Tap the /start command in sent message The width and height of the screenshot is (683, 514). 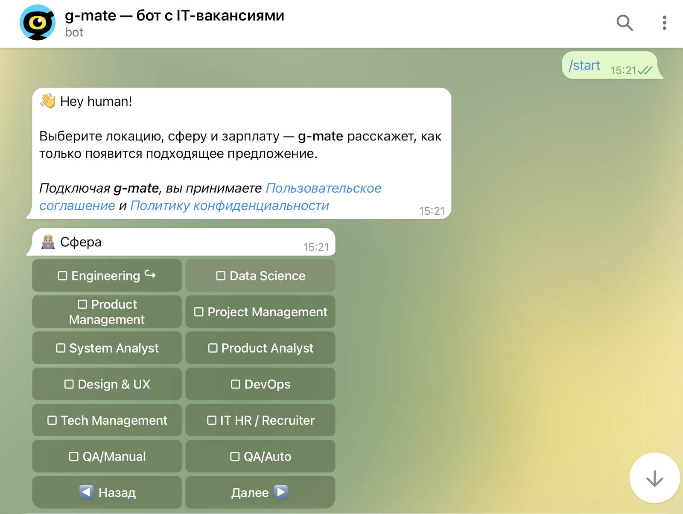click(584, 65)
